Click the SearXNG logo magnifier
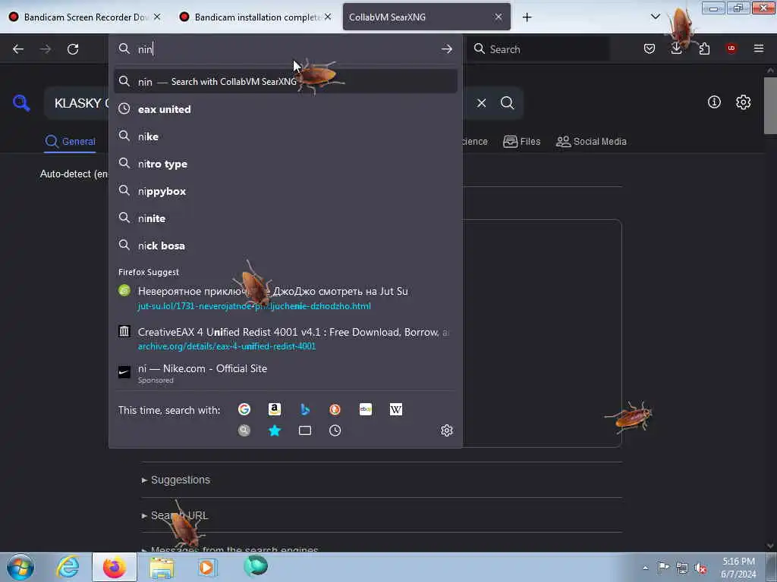 coord(21,103)
